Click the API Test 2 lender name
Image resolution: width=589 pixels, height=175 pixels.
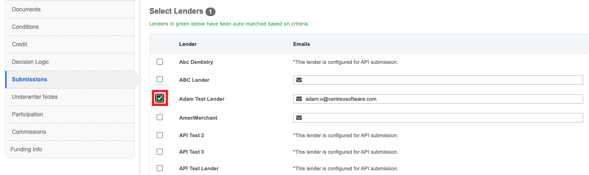pyautogui.click(x=191, y=135)
